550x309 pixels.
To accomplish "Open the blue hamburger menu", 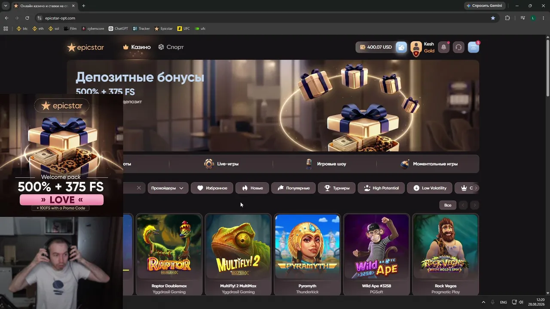I will (x=474, y=47).
